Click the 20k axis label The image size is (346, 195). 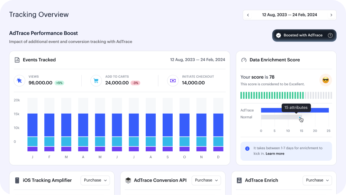click(x=17, y=100)
